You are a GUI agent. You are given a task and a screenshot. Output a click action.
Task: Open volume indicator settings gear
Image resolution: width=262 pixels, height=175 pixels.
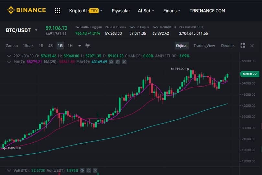[89, 170]
